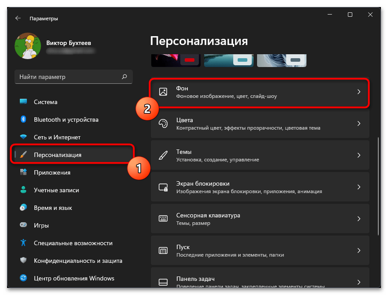Click the Игры gamepad icon
Screen dimensions: 388x295
23,225
